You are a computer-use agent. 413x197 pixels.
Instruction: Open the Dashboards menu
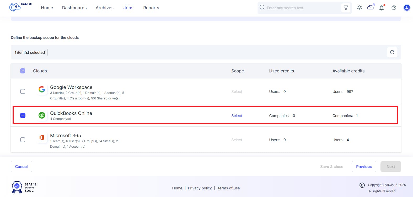(x=74, y=8)
